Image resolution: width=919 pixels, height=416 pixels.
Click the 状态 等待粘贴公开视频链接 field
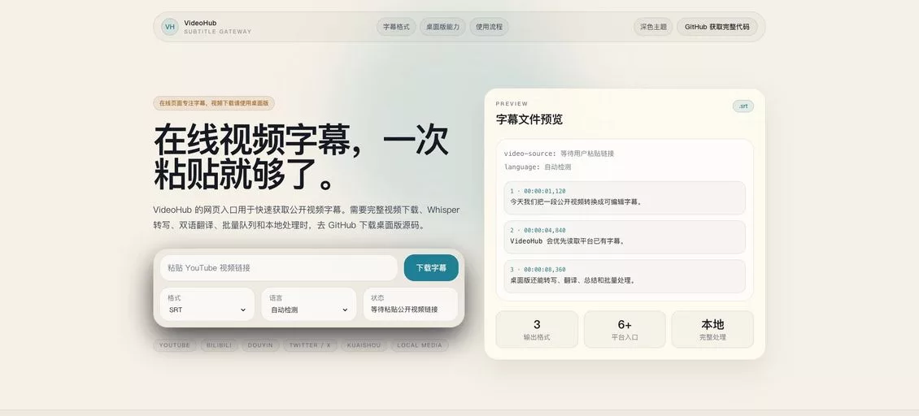coord(410,304)
